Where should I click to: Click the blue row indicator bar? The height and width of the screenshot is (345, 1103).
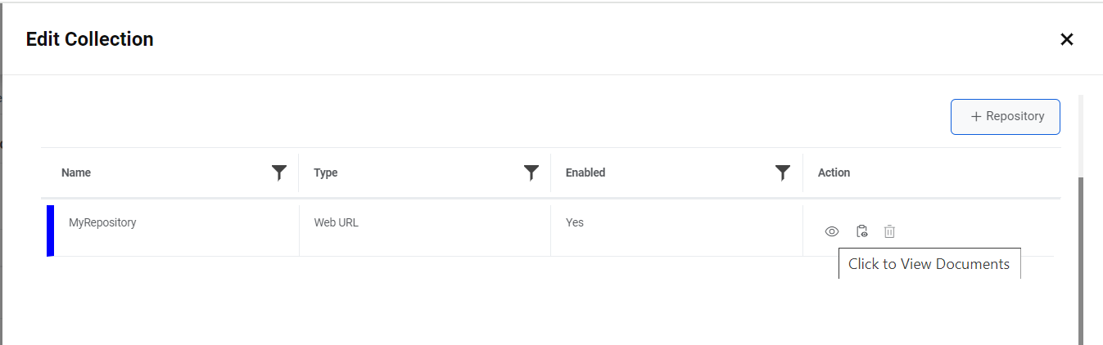click(x=51, y=231)
